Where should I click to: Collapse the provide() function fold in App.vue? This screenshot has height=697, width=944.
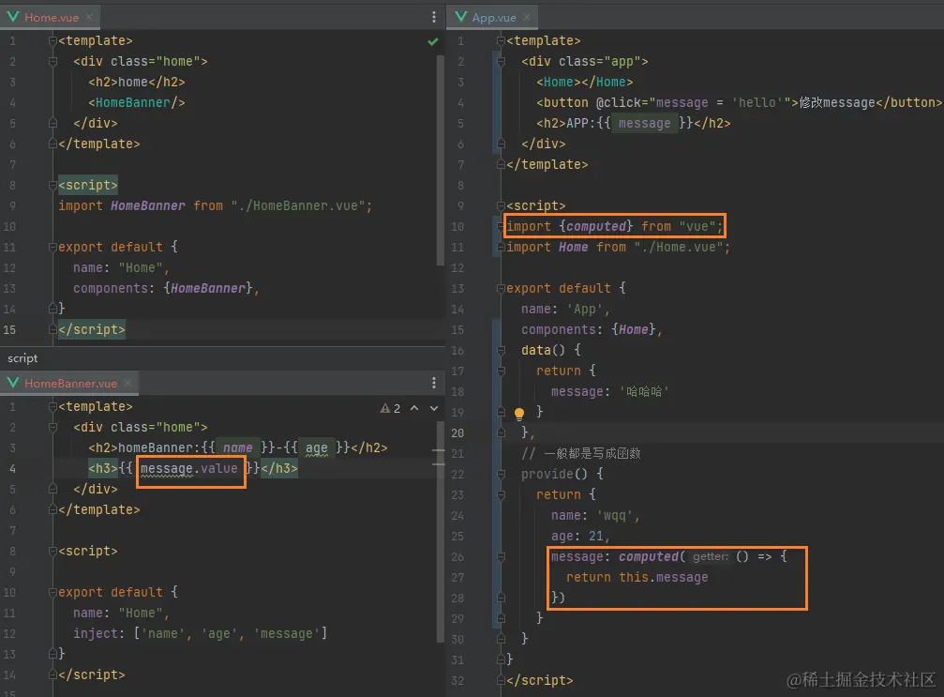pyautogui.click(x=501, y=474)
